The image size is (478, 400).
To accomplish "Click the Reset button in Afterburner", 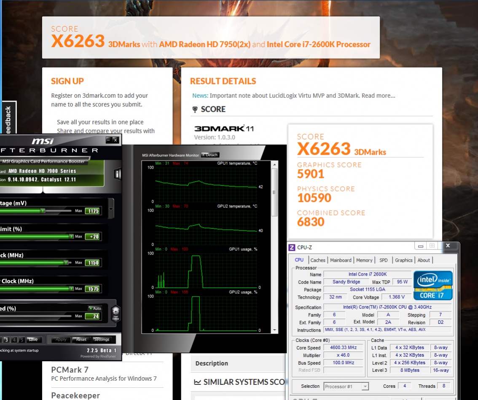I will 81,339.
